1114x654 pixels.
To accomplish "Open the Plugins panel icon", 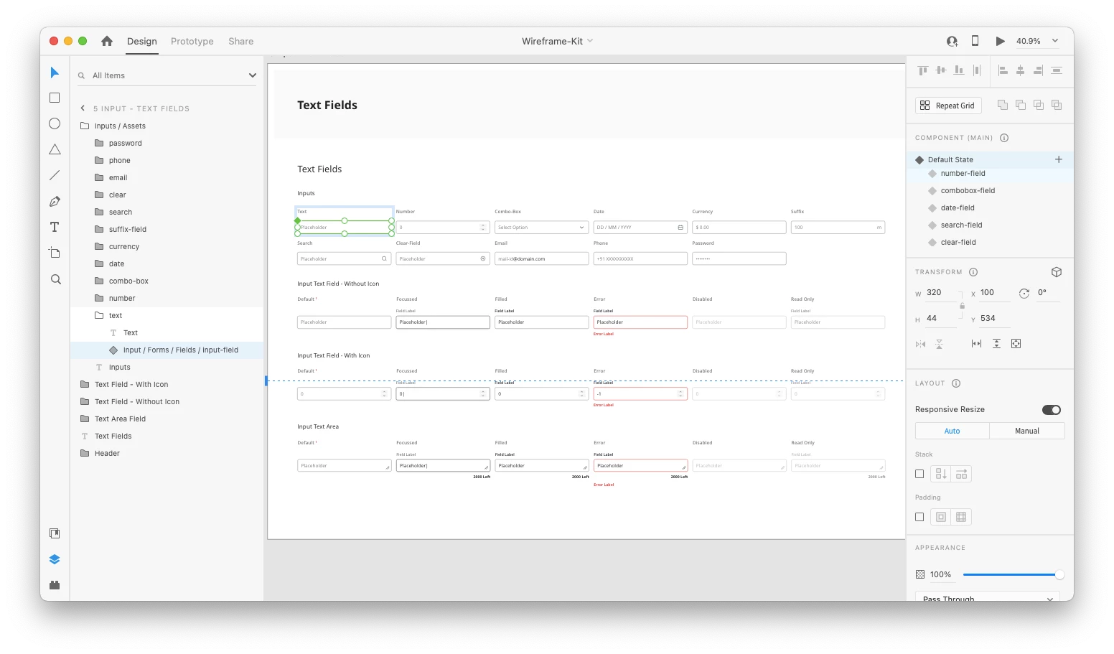I will (55, 585).
